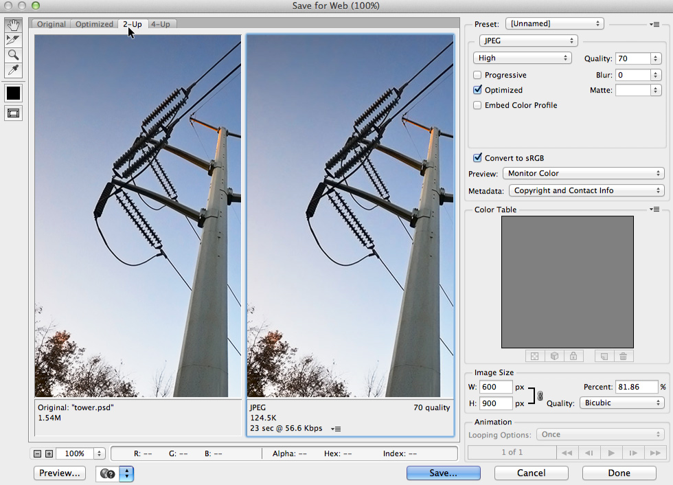Open the browser preview globe icon
The height and width of the screenshot is (485, 673).
(106, 473)
